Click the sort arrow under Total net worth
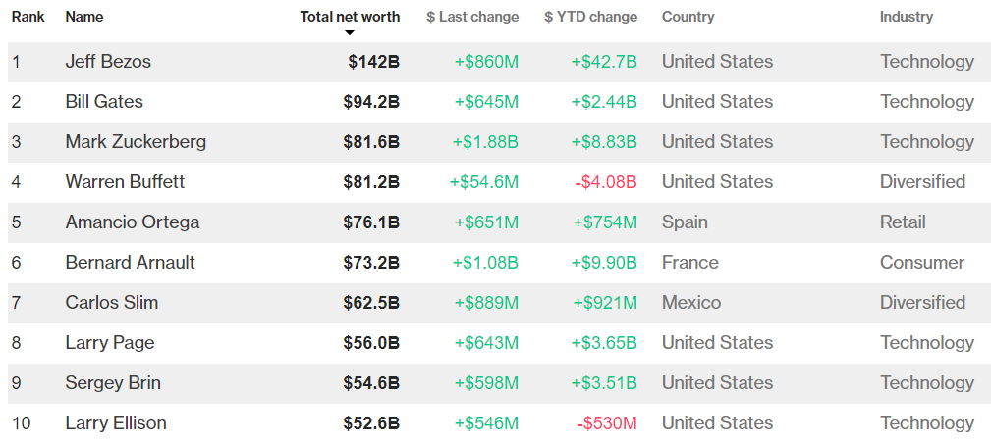 350,33
